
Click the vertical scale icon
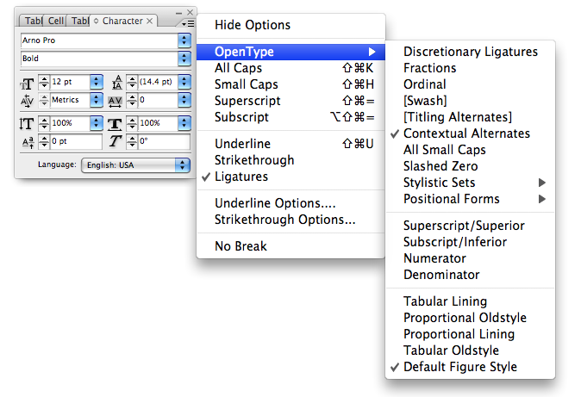27,123
